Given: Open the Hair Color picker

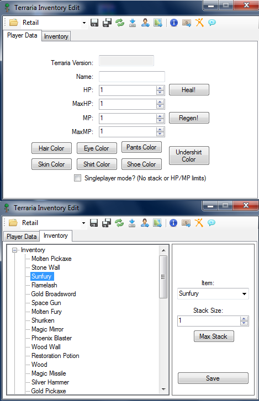Looking at the screenshot, I should click(51, 148).
